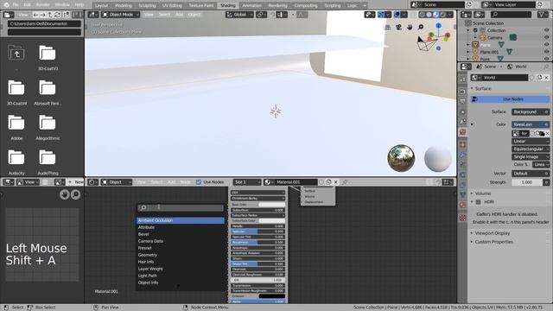This screenshot has width=553, height=311.
Task: Open the forest.exr Color input field
Action: (x=531, y=124)
